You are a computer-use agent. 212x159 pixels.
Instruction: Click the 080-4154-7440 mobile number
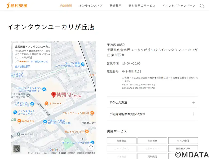click(x=139, y=85)
